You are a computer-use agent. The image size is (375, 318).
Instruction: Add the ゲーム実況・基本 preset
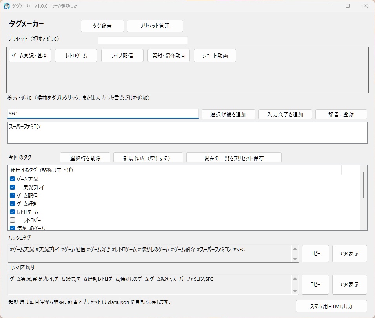(30, 56)
